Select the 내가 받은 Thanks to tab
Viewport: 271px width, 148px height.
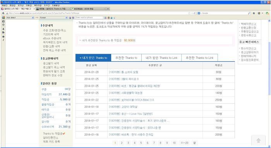pyautogui.click(x=93, y=58)
